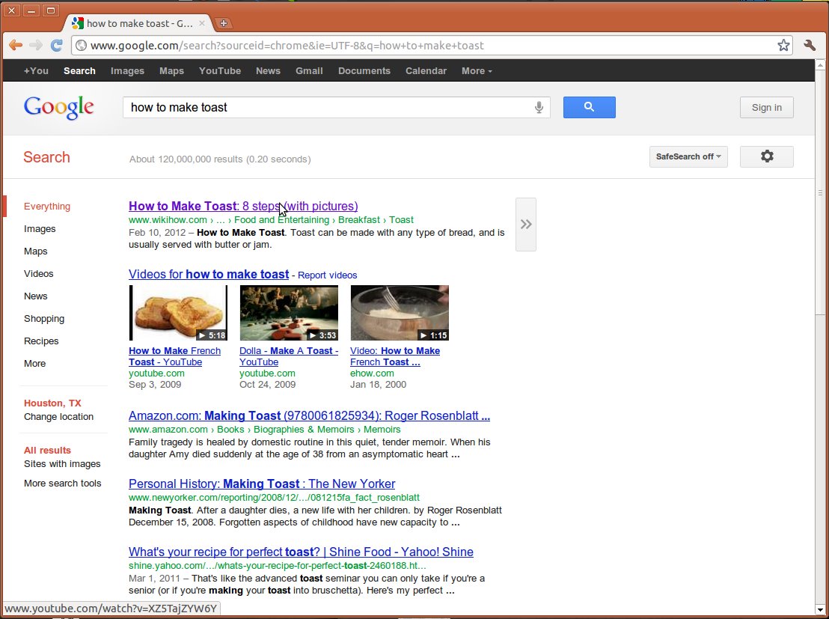The image size is (829, 619).
Task: Click the scrollbar up arrow
Action: tap(820, 64)
